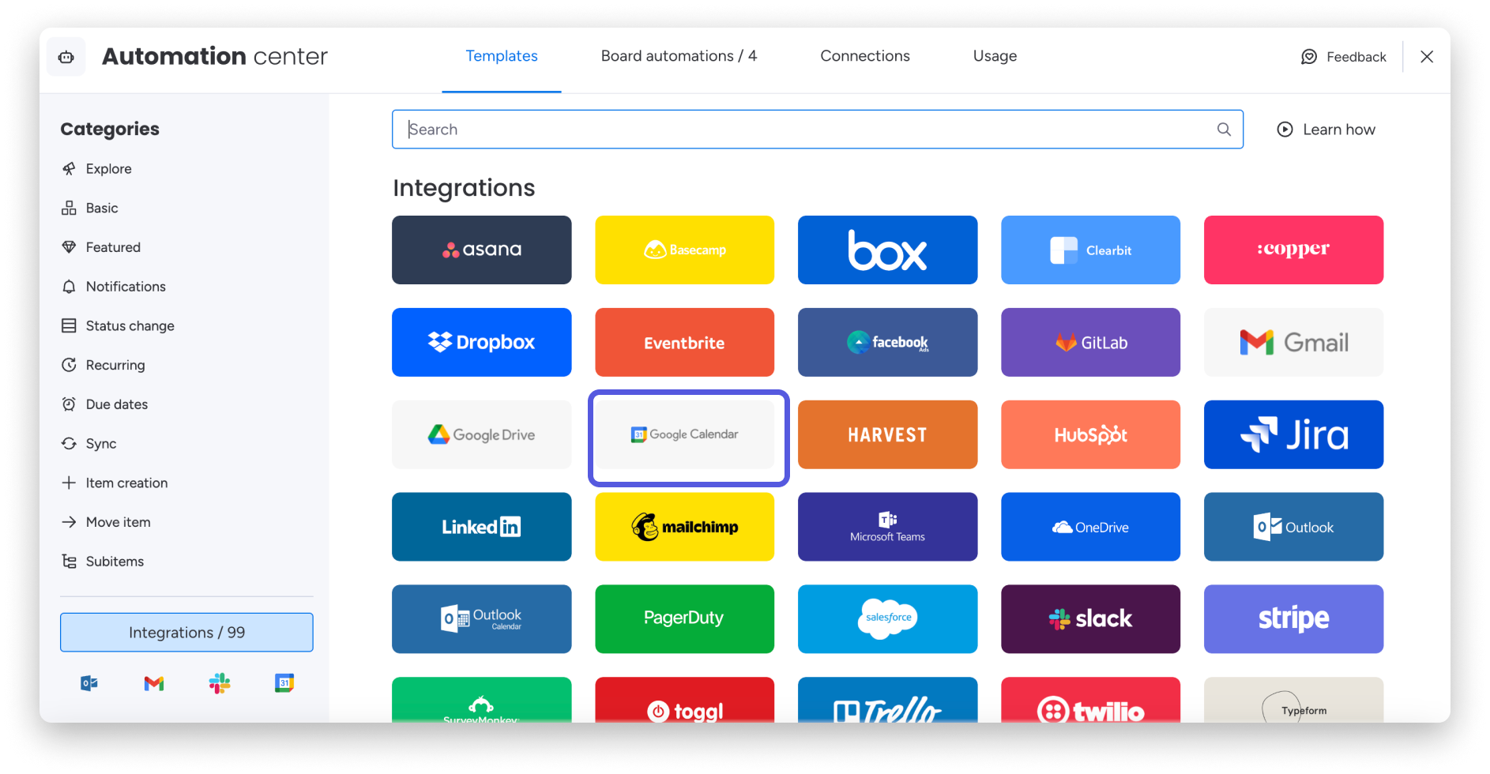Select the Twilio integration tile
This screenshot has height=774, width=1490.
[x=1090, y=701]
